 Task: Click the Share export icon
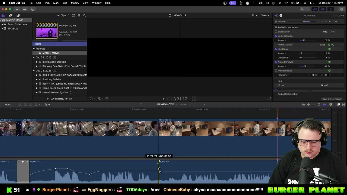pos(342,9)
